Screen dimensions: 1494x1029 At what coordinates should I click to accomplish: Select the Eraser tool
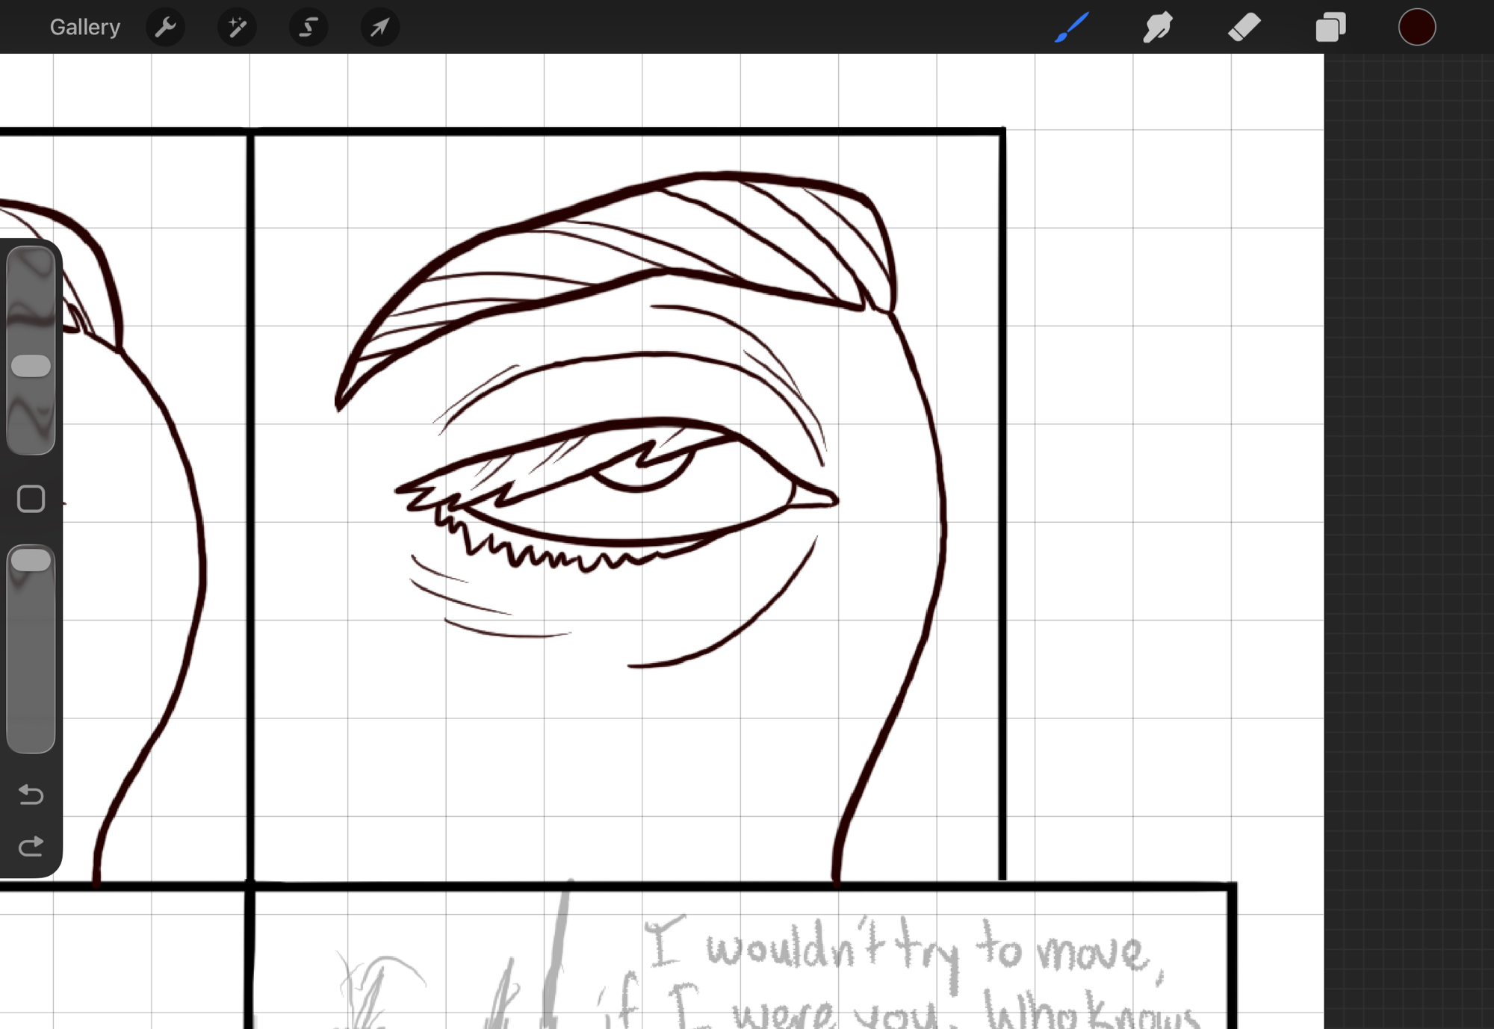click(1244, 28)
